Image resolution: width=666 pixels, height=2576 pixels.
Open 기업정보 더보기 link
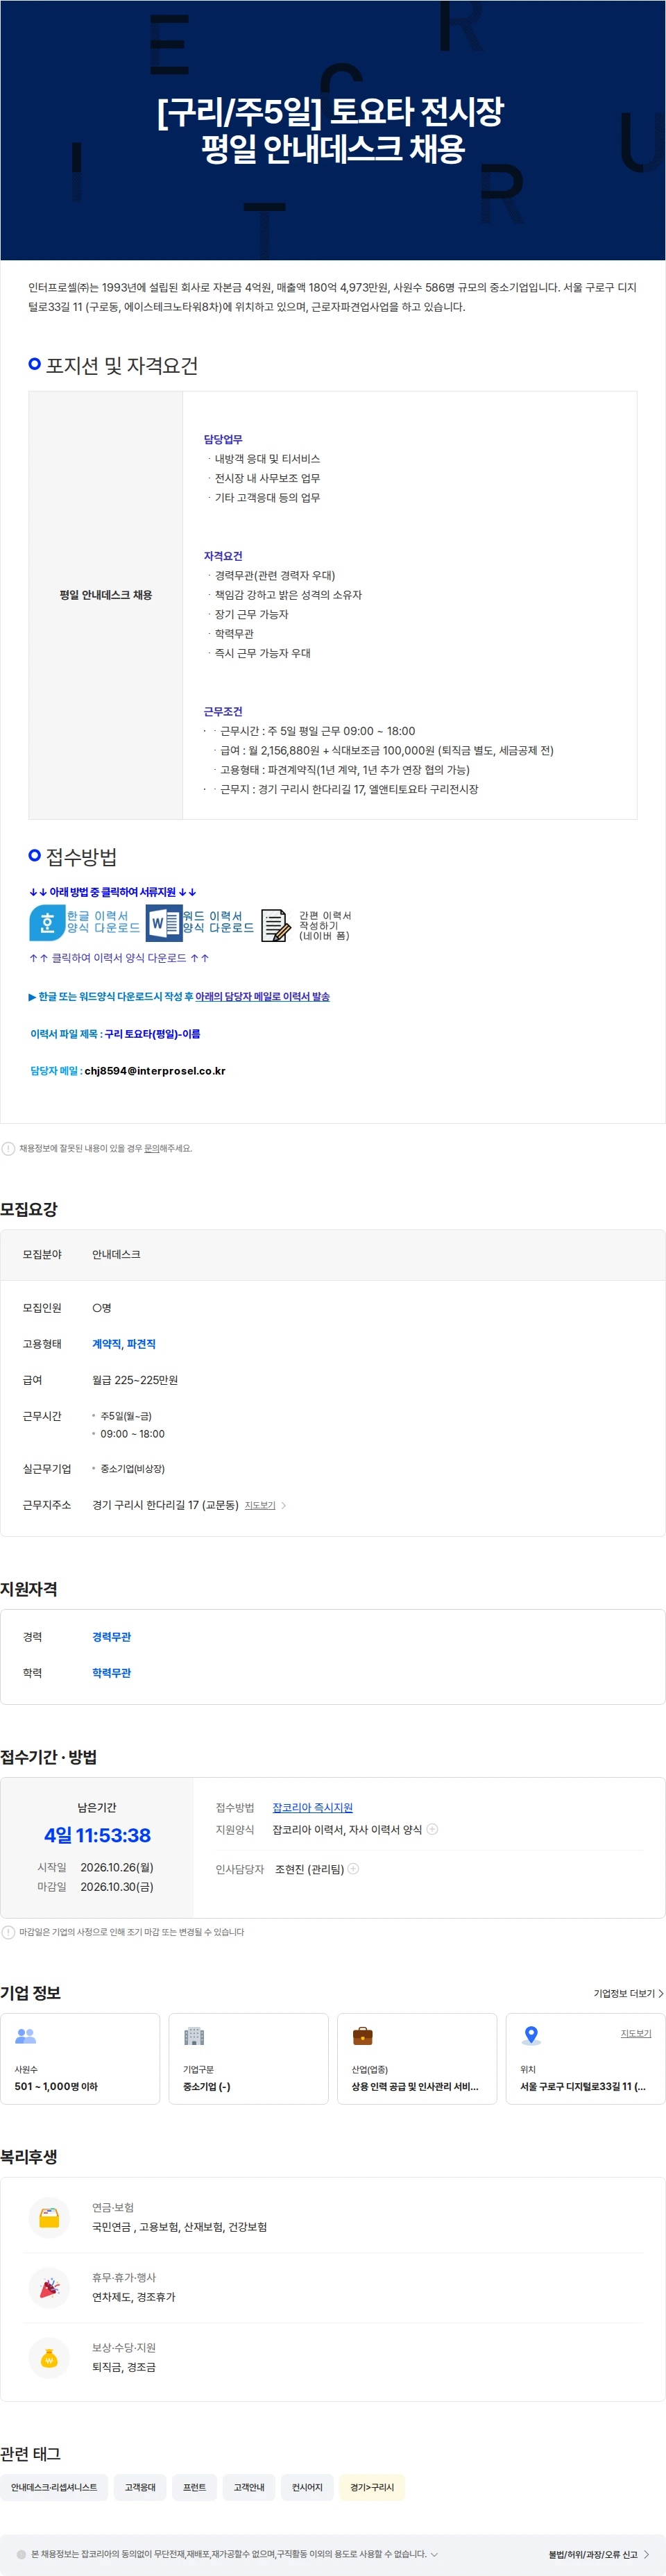coord(628,1993)
